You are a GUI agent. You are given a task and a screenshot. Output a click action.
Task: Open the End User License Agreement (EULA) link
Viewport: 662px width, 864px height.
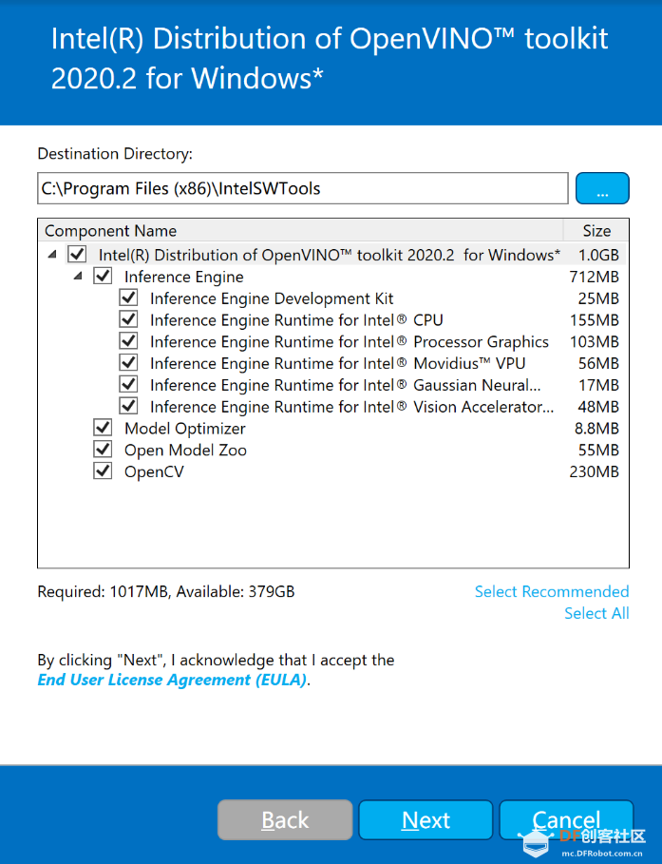172,680
